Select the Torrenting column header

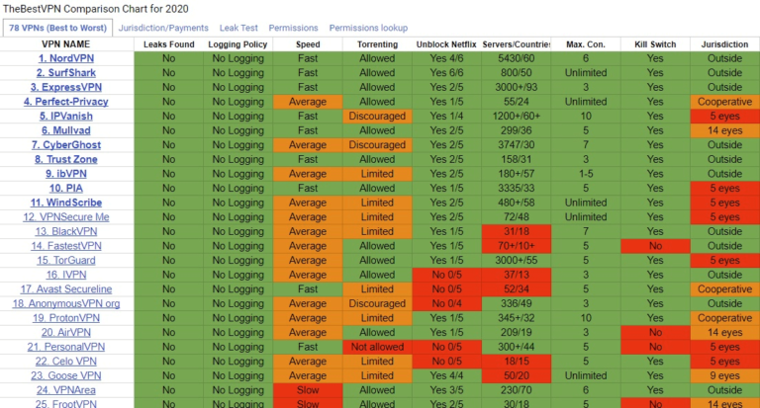pyautogui.click(x=377, y=44)
